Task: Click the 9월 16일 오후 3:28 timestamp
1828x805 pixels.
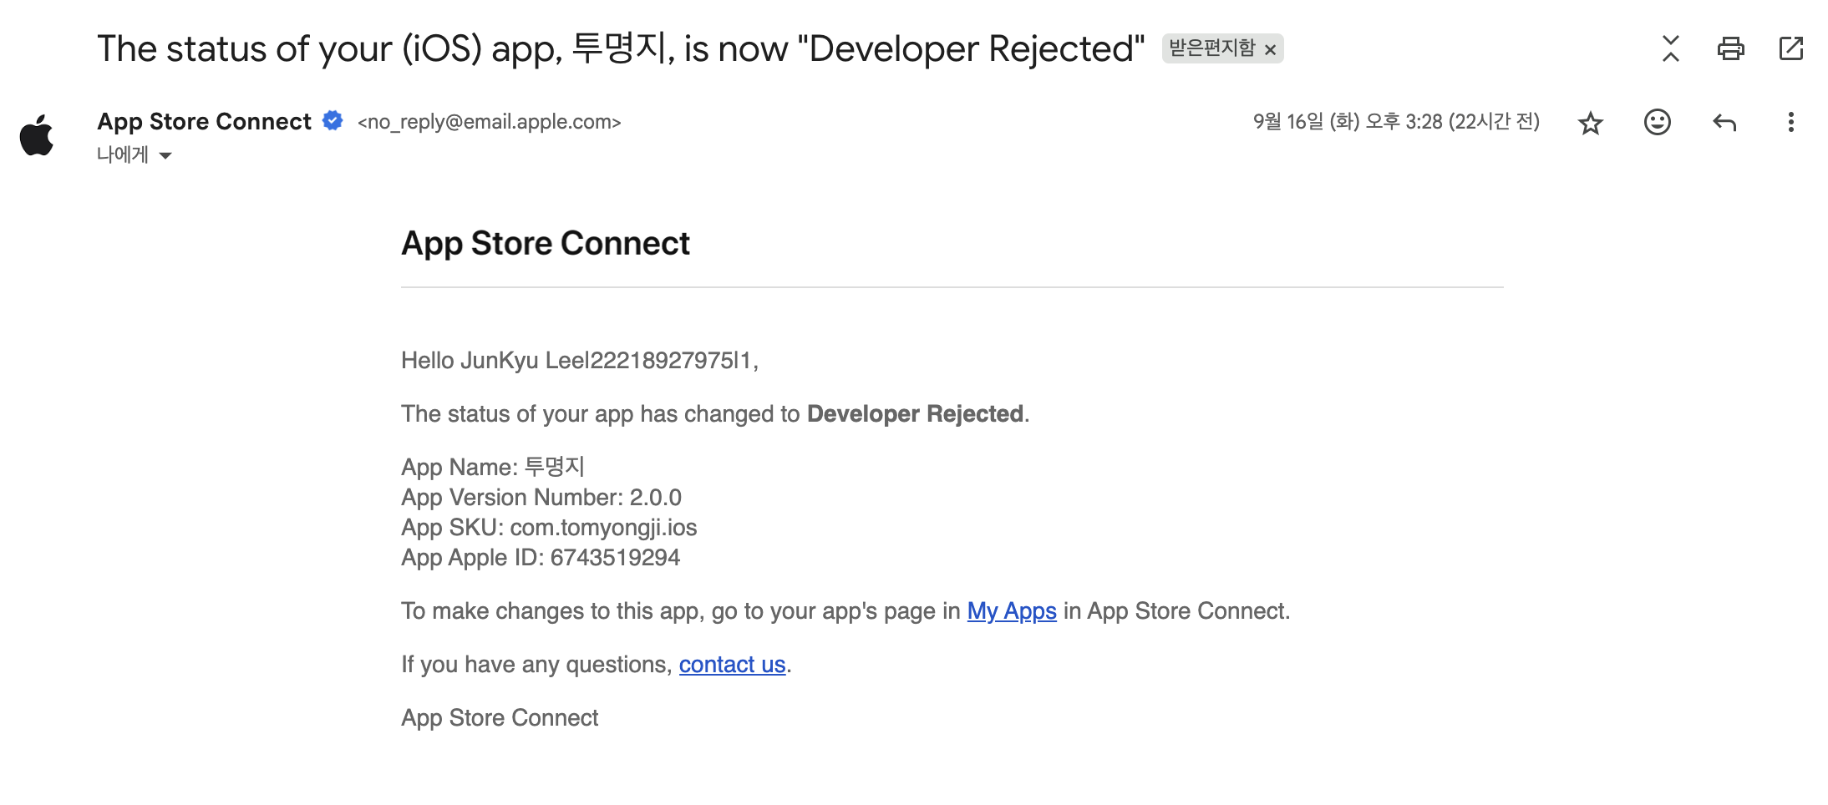Action: [1396, 122]
